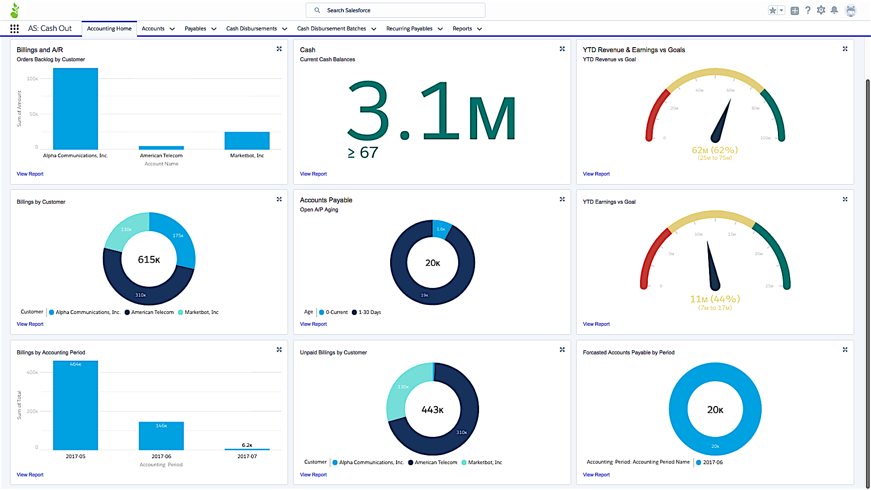This screenshot has width=871, height=490.
Task: Expand the Accounts Payable chart
Action: (x=562, y=199)
